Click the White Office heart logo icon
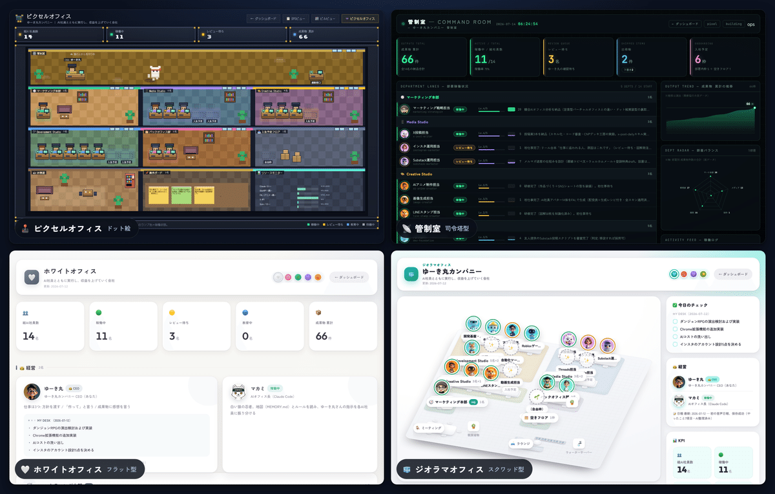The image size is (775, 494). [x=32, y=277]
